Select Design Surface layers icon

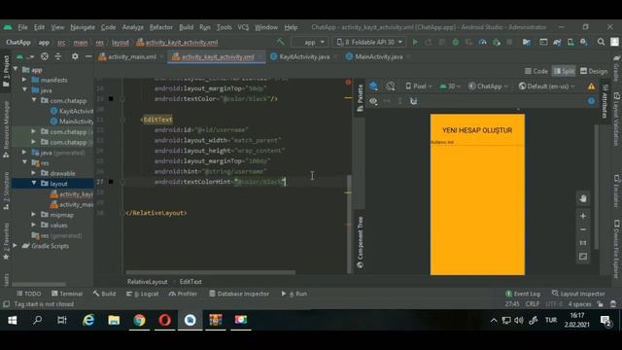coord(373,87)
